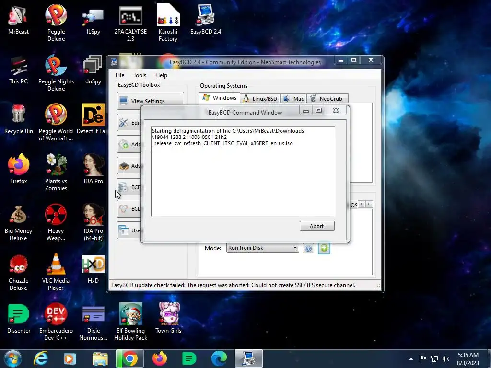Screen dimensions: 491x368
Task: Switch to the NeoGrub tab
Action: [327, 99]
